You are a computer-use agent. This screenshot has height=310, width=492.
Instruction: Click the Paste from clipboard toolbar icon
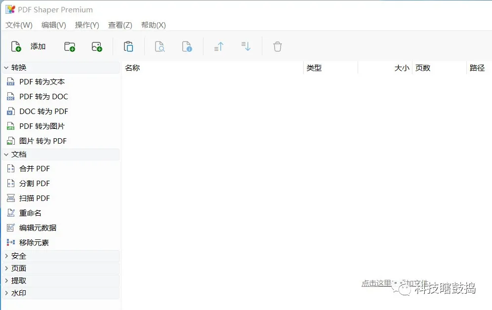click(128, 46)
